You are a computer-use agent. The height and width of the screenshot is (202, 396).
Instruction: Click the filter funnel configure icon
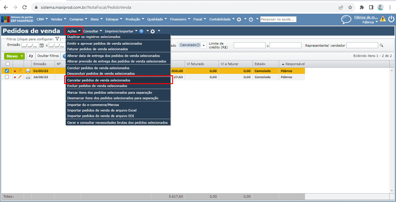(x=57, y=39)
